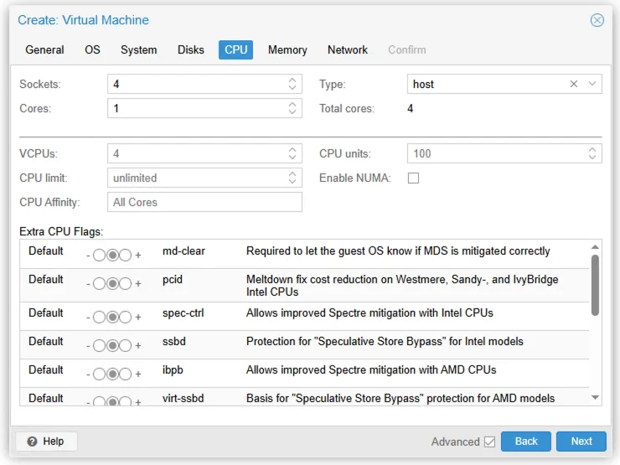Click the Help question mark icon
Image resolution: width=620 pixels, height=465 pixels.
[32, 442]
